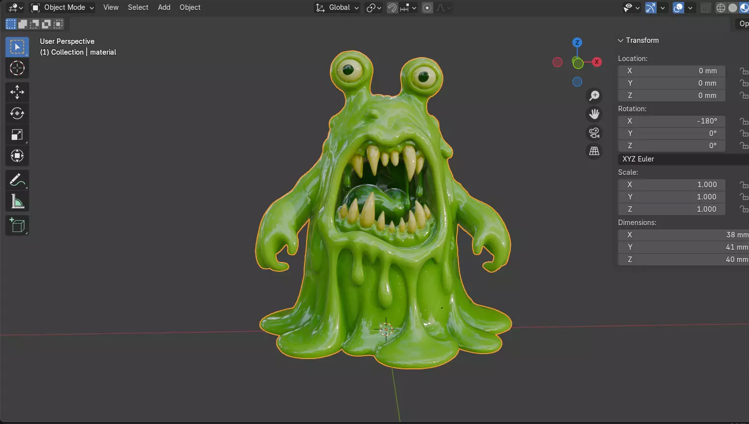Toggle Show Gizmo button
This screenshot has width=749, height=424.
pos(651,8)
